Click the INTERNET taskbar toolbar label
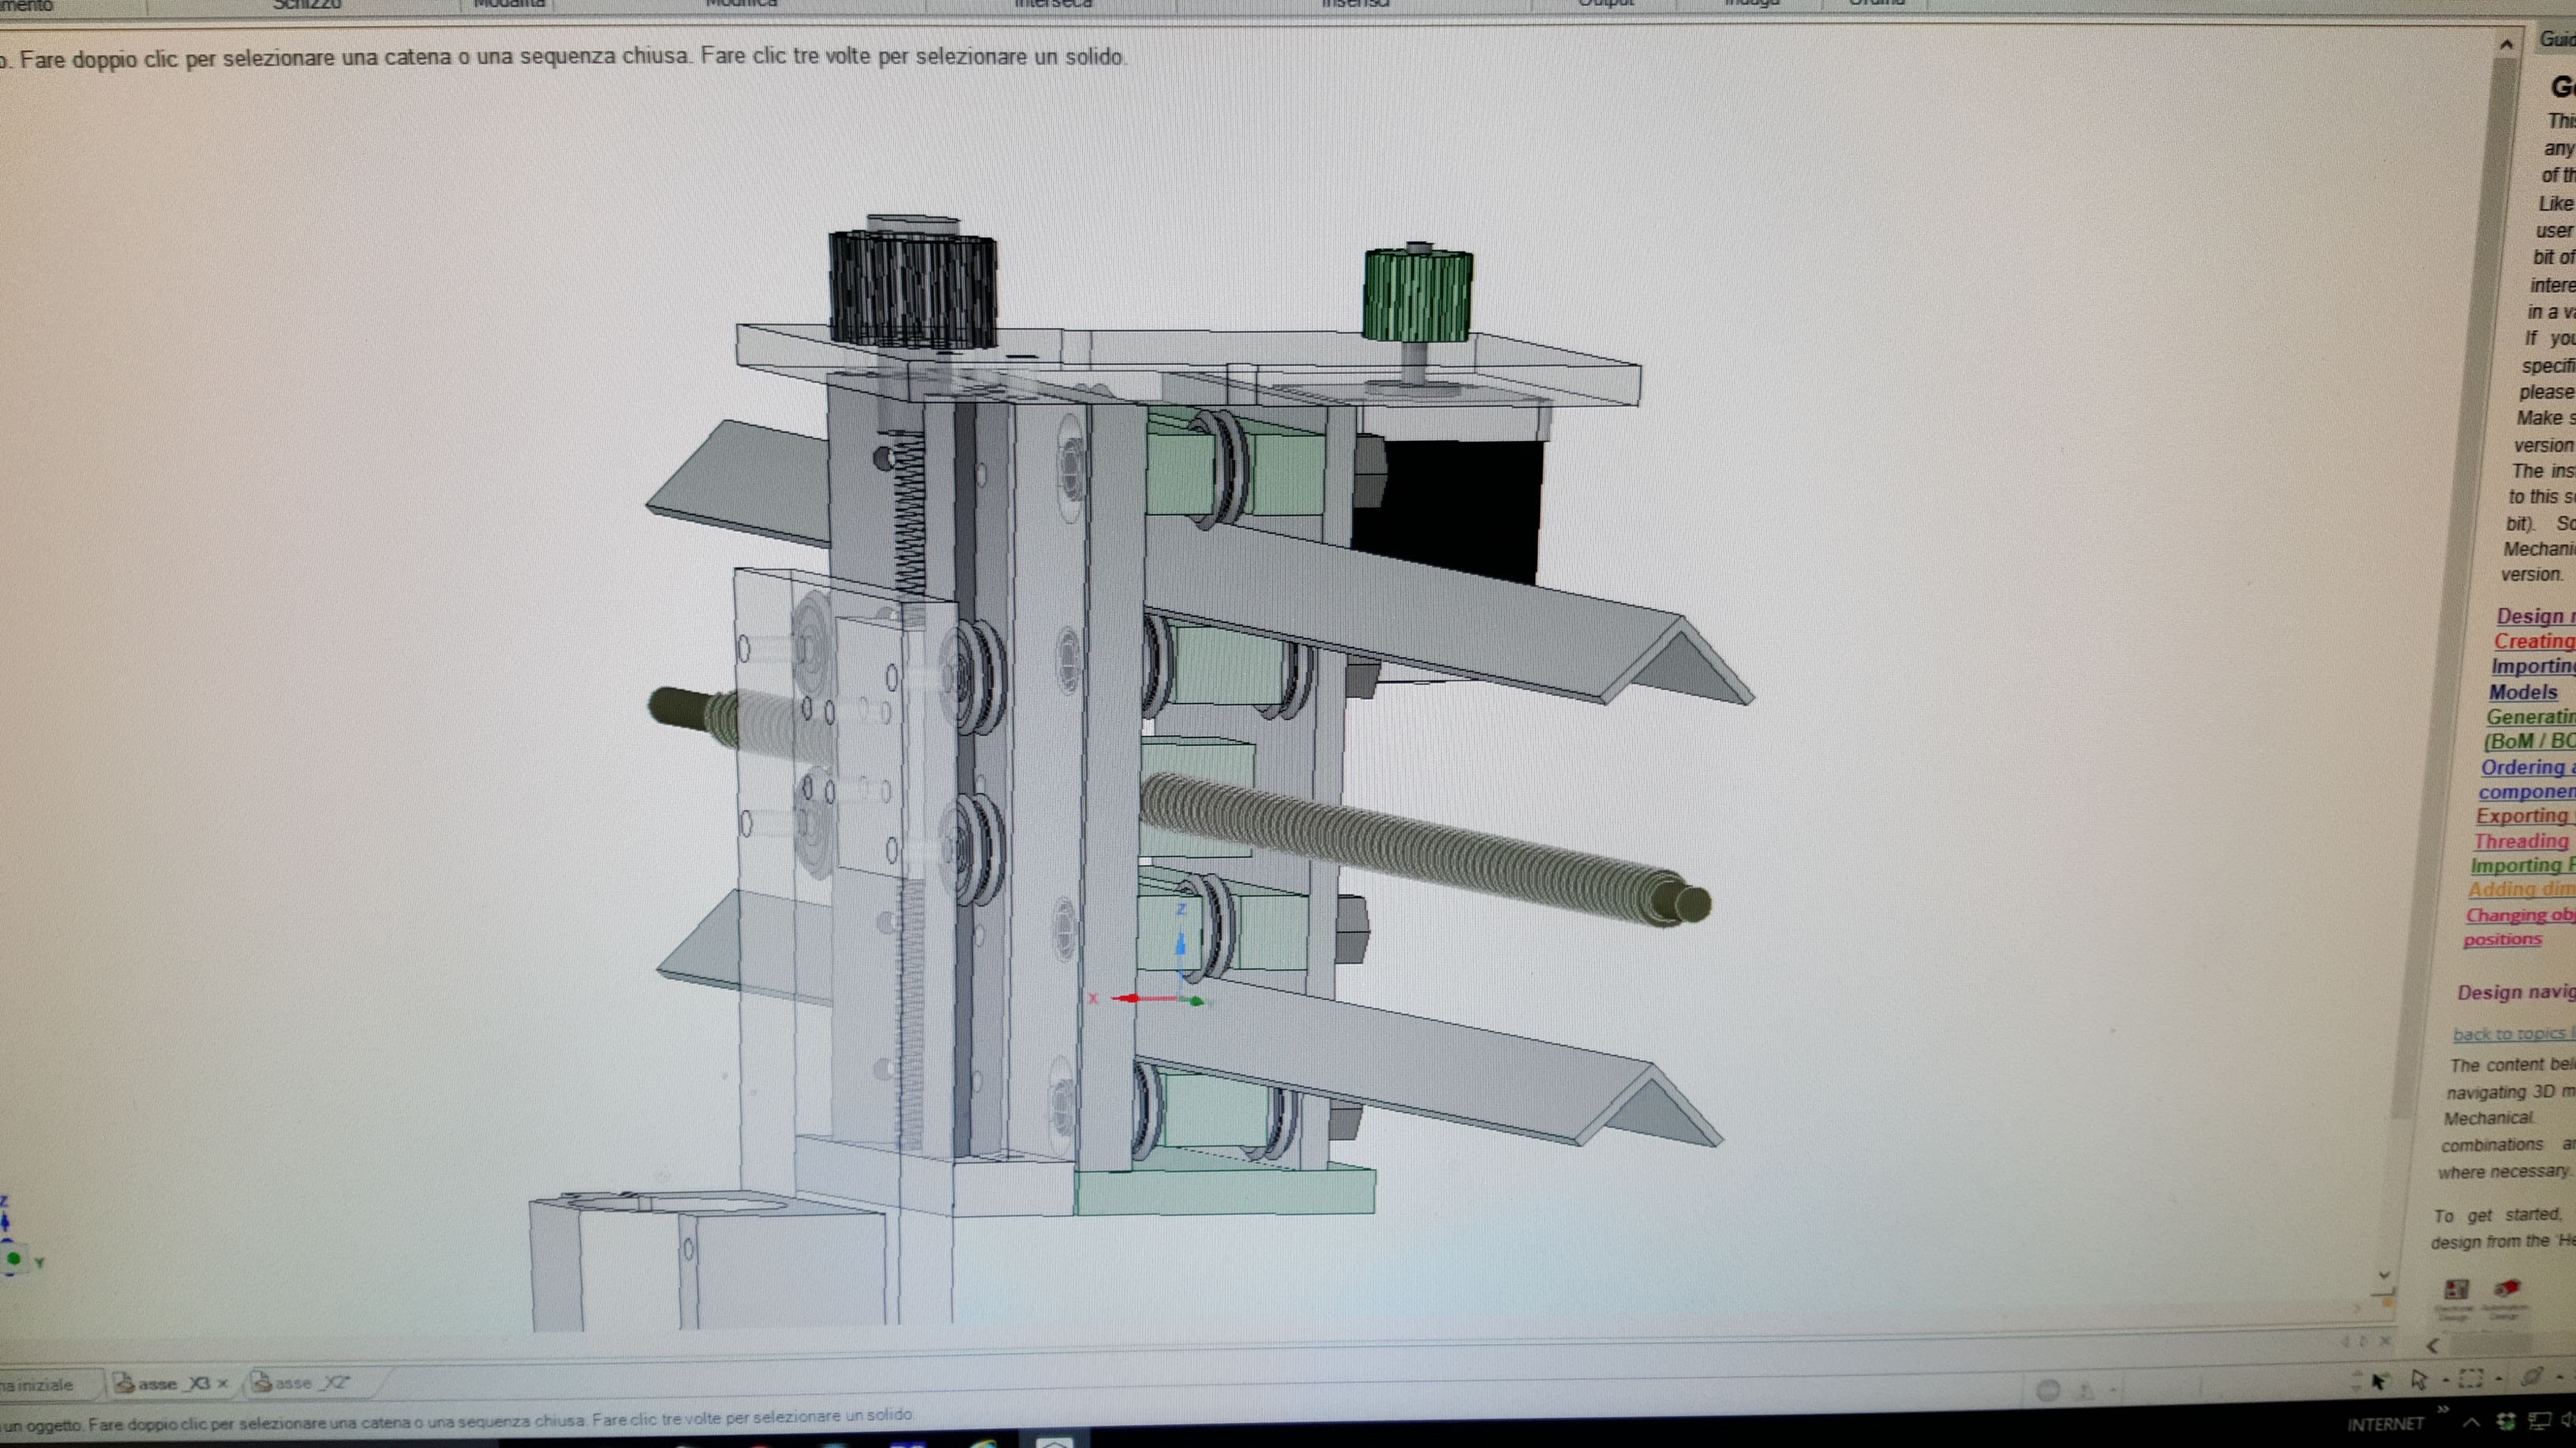Image resolution: width=2576 pixels, height=1448 pixels. (x=2385, y=1423)
